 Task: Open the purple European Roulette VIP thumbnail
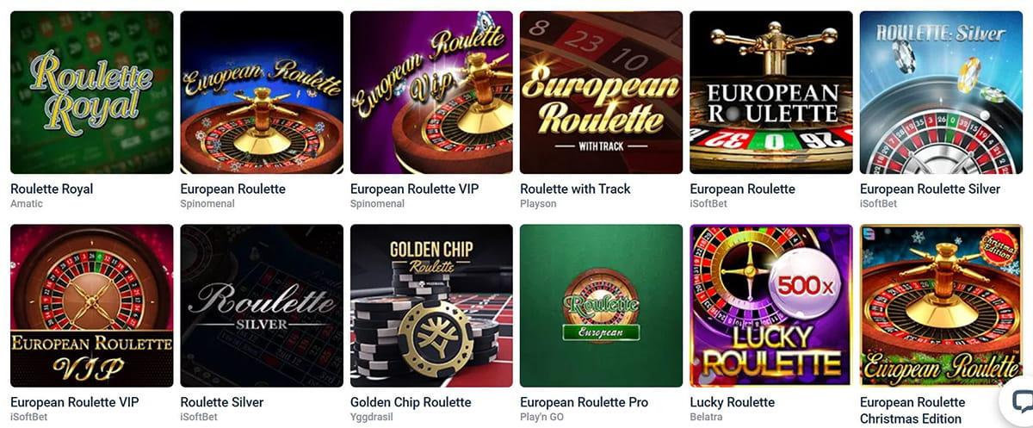[431, 92]
